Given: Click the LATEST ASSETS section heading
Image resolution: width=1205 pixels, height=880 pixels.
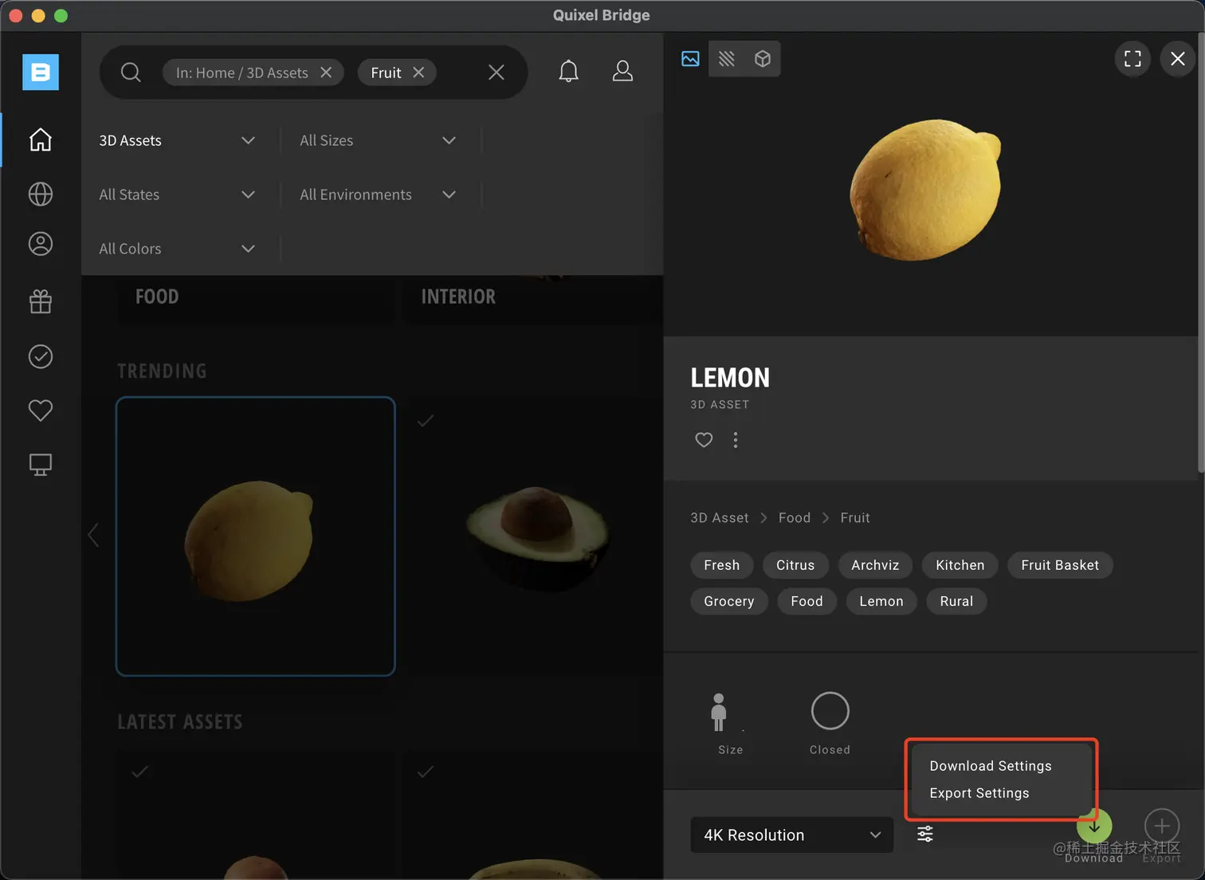Looking at the screenshot, I should [x=180, y=722].
